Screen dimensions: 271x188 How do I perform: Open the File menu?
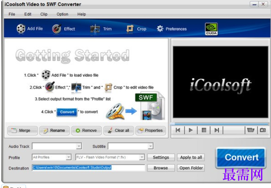(x=12, y=14)
